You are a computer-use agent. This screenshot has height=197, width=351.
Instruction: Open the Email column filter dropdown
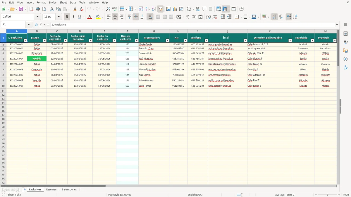pos(245,41)
